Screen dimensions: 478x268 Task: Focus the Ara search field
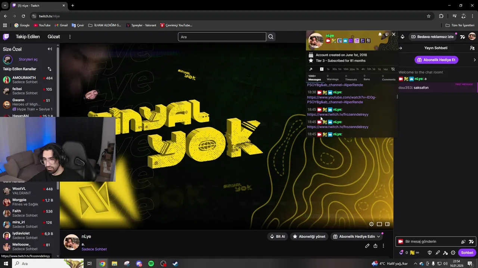pyautogui.click(x=222, y=37)
